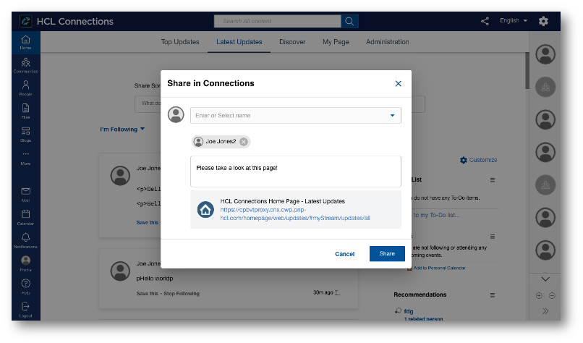Click the HCL Connections logo
The image size is (583, 343).
25,21
